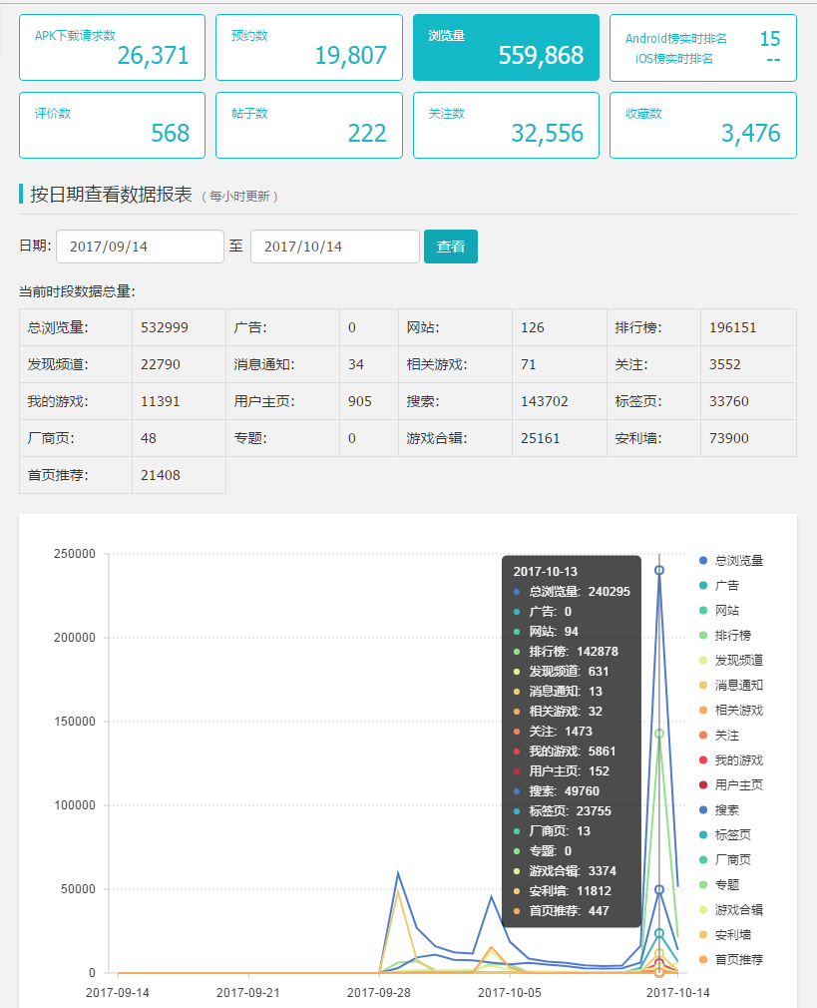Toggle 总浏览量 series in chart legend
Image resolution: width=817 pixels, height=1008 pixels.
click(x=731, y=561)
